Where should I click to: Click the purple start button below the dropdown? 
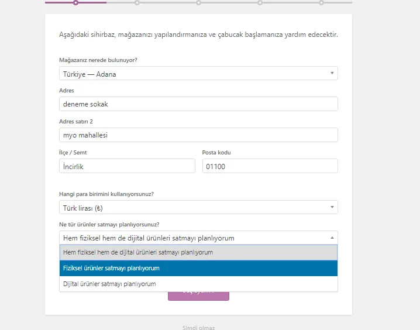pos(198,295)
